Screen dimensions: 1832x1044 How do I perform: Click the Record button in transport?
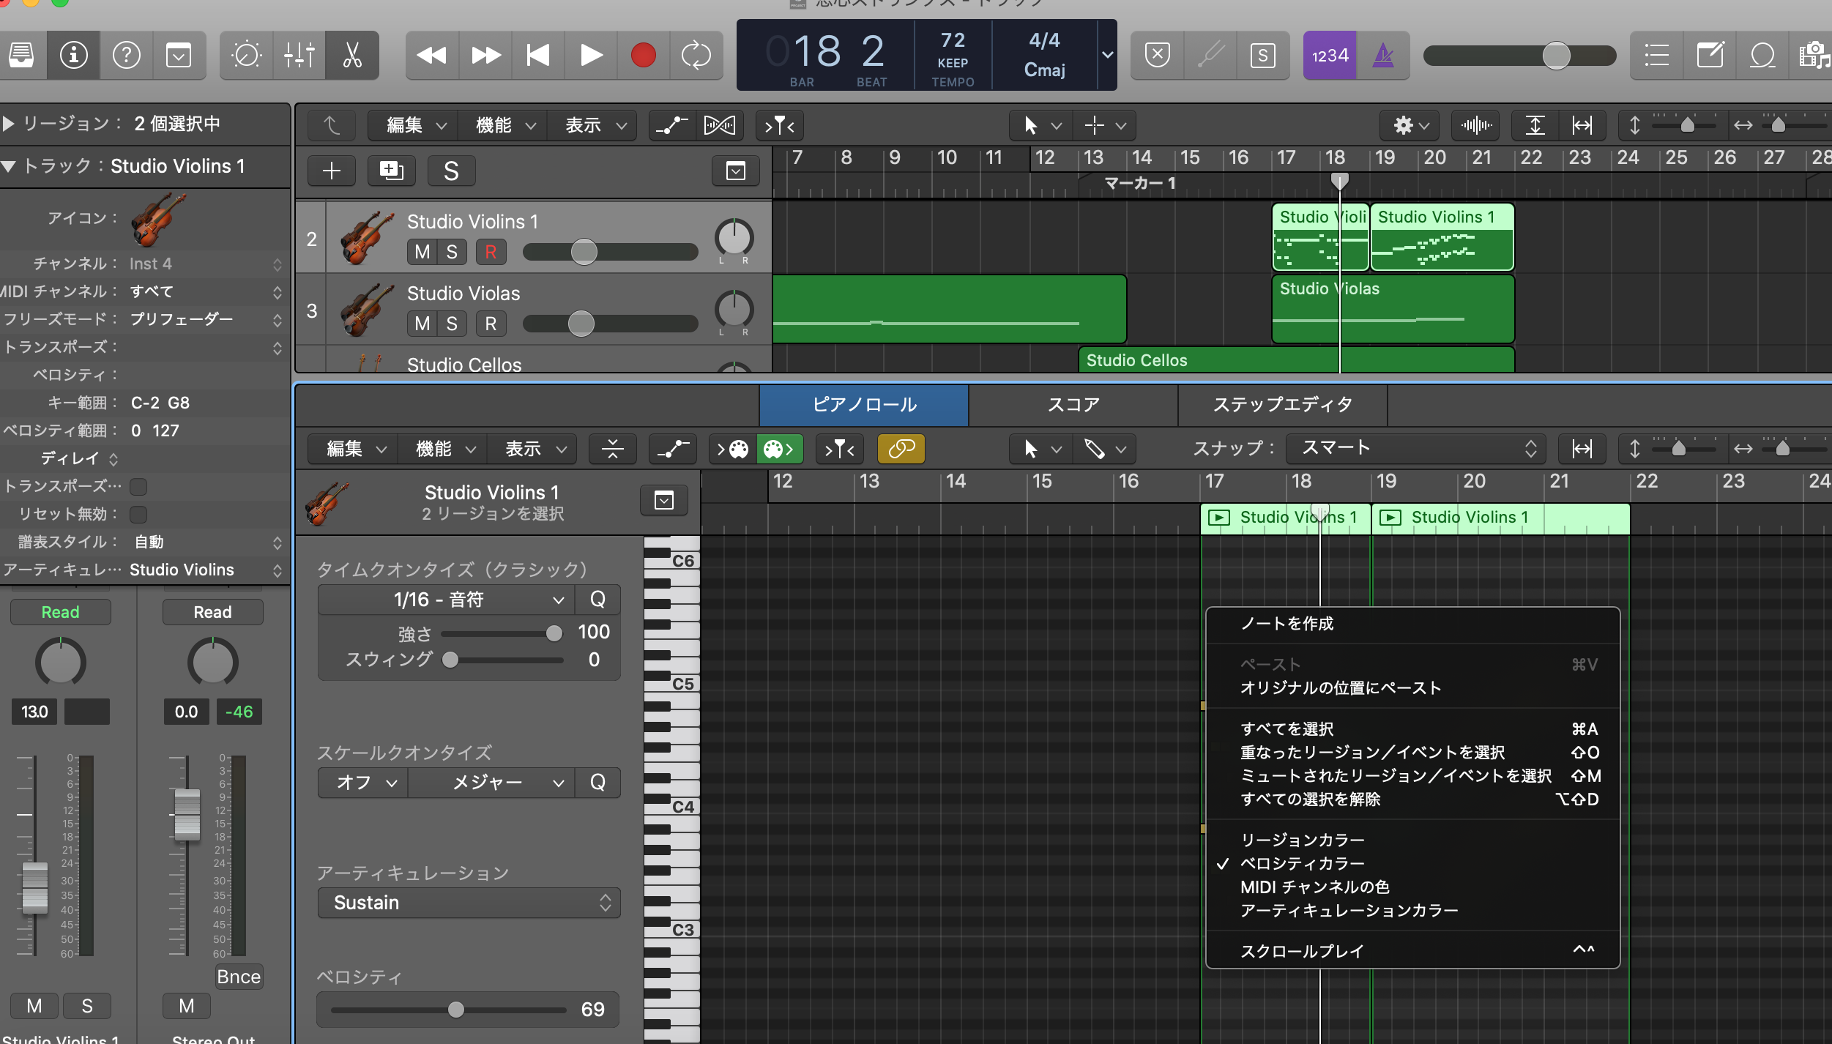pos(643,55)
